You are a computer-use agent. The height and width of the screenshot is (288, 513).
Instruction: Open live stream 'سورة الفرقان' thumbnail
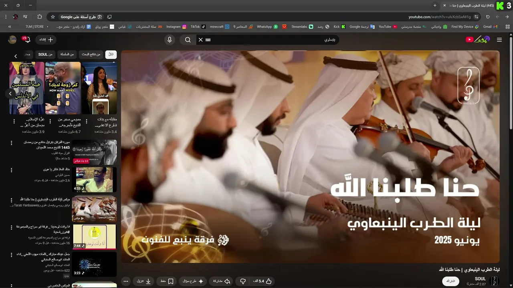[x=95, y=152]
